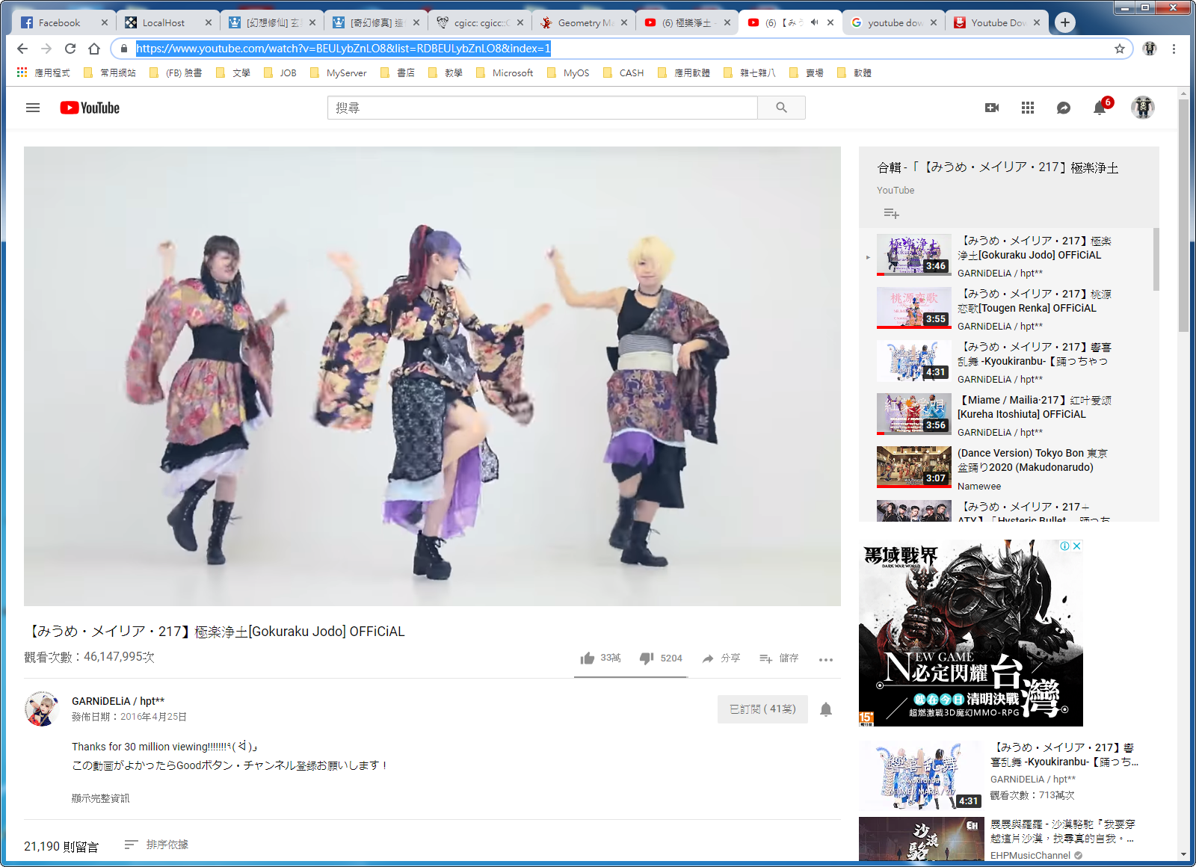Screen dimensions: 1196x867
Task: Open the Chrome profile avatar
Action: click(1150, 49)
